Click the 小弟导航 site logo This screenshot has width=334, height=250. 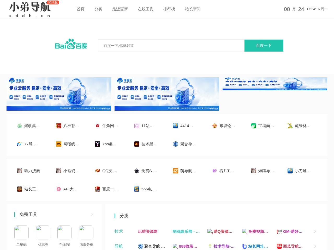point(30,9)
